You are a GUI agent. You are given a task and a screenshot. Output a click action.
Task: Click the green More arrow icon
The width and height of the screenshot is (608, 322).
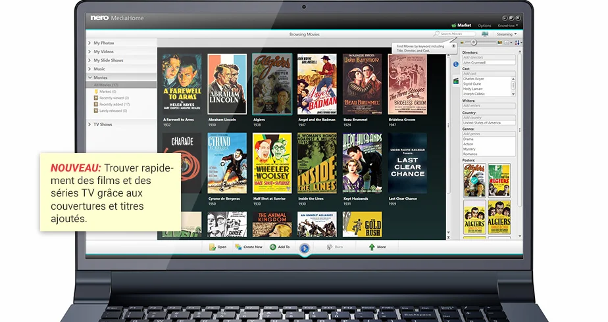coord(372,247)
